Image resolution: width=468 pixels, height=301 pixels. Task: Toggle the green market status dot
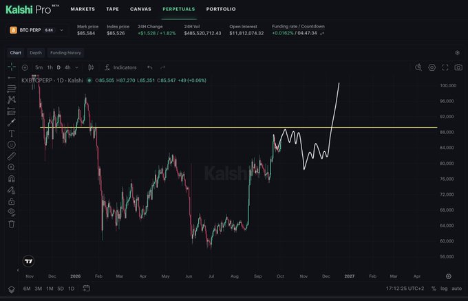pos(89,80)
